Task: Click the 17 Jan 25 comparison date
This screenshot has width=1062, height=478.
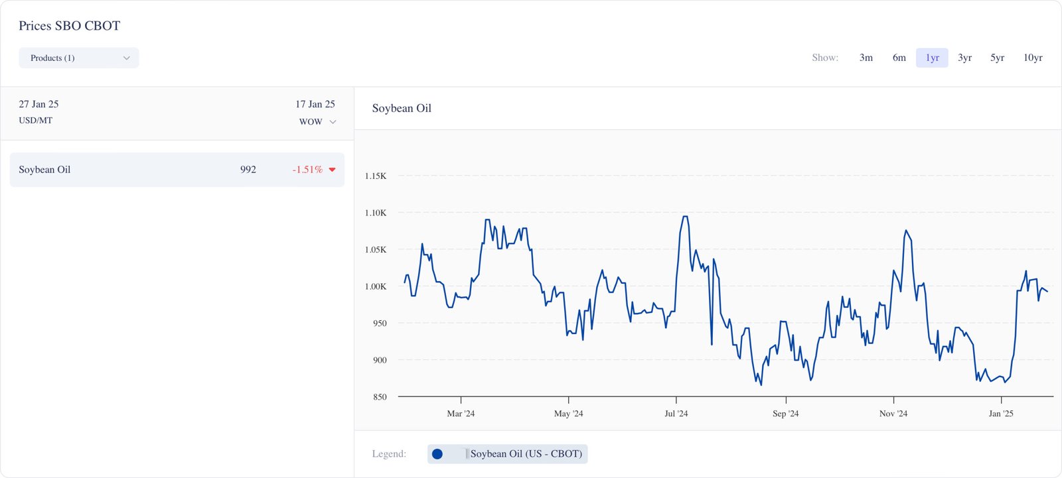Action: 315,104
